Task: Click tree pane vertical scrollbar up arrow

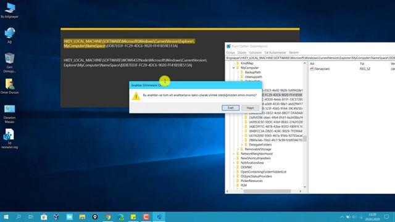Action: 305,63
